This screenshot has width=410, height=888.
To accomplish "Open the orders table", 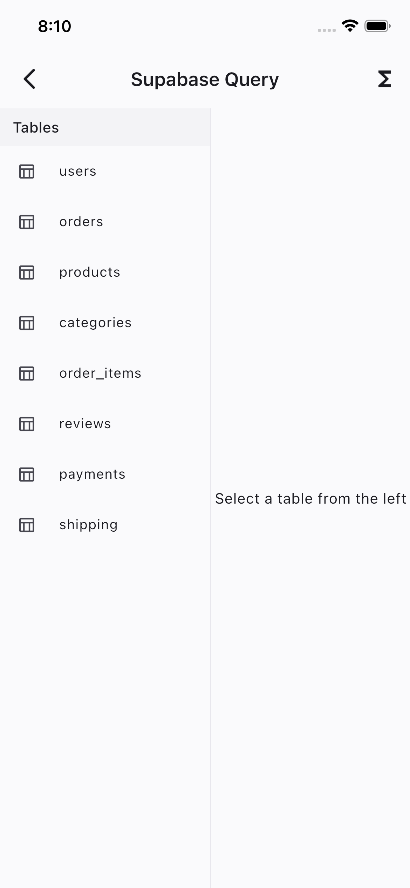I will click(x=81, y=222).
